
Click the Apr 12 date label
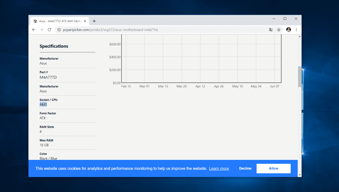tap(200, 86)
